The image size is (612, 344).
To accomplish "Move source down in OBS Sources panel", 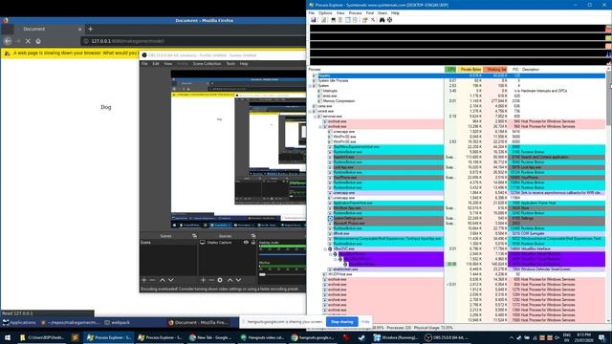I will [238, 280].
